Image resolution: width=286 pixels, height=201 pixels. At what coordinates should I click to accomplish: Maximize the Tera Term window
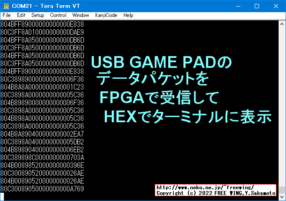(257, 6)
